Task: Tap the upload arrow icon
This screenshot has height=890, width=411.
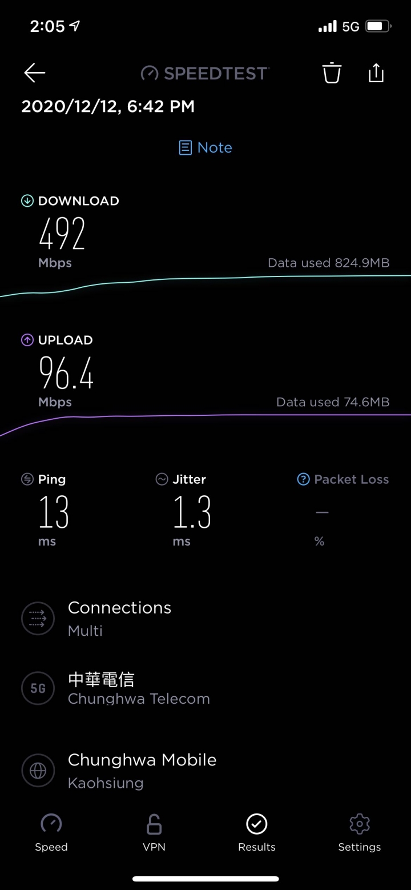Action: pos(27,340)
